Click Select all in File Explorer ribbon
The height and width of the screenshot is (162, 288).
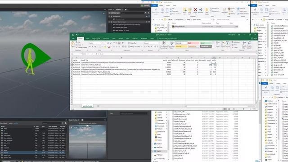click(x=241, y=9)
